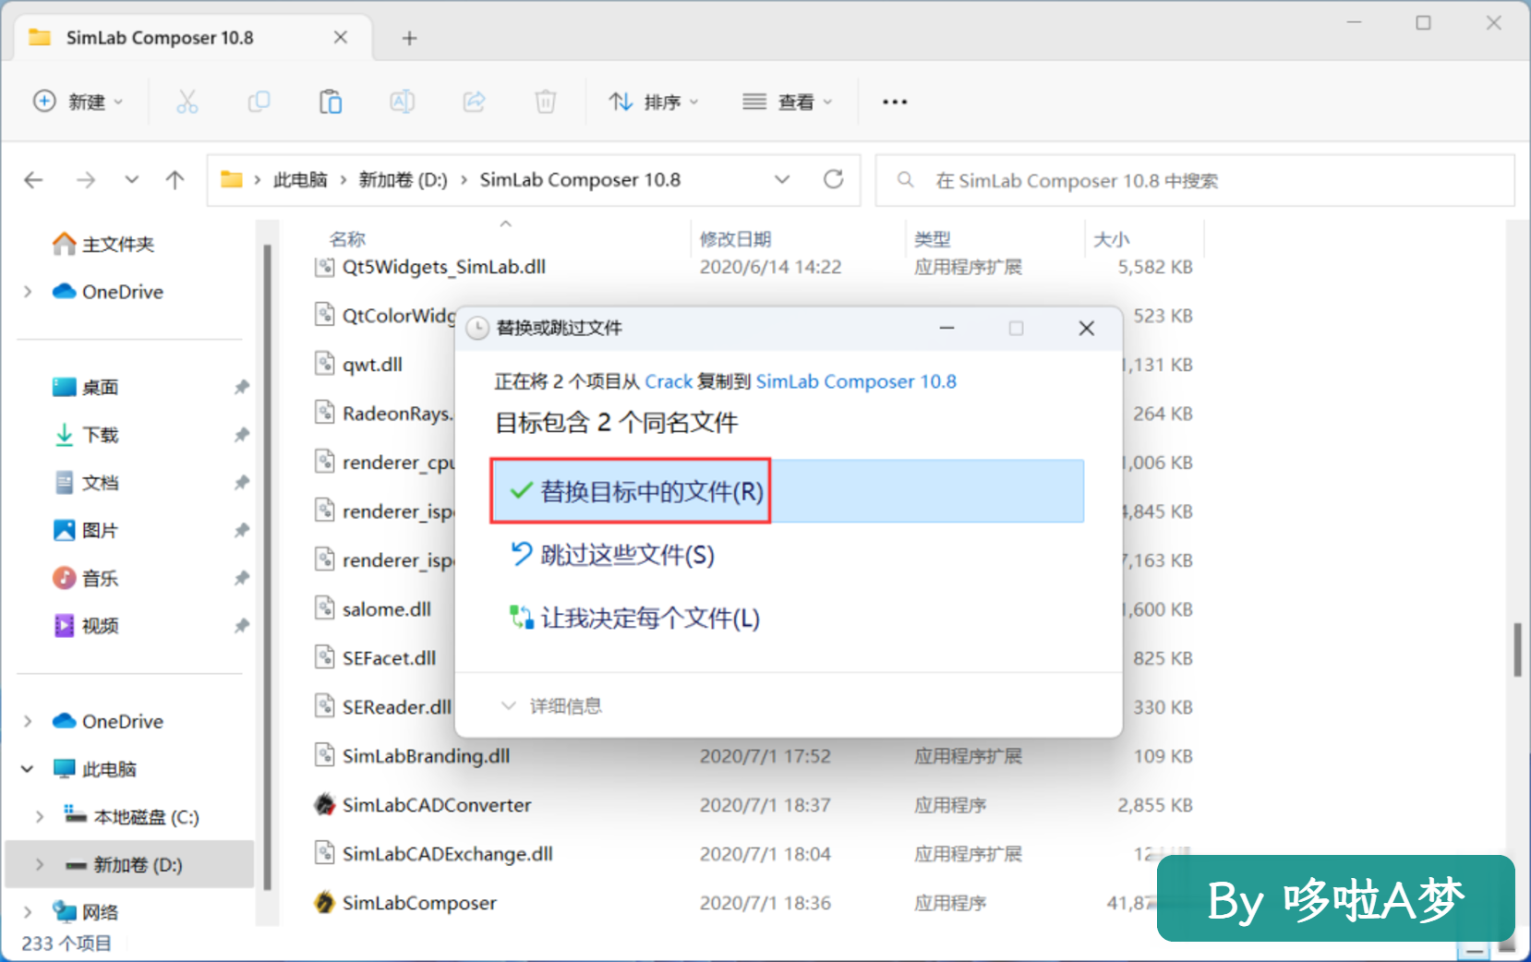Sort by the 类型 column header
The height and width of the screenshot is (962, 1531).
click(x=933, y=239)
